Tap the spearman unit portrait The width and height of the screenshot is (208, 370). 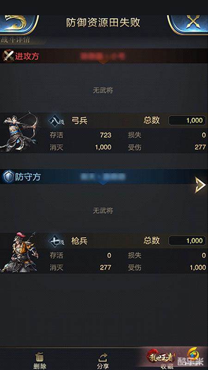coord(20,252)
